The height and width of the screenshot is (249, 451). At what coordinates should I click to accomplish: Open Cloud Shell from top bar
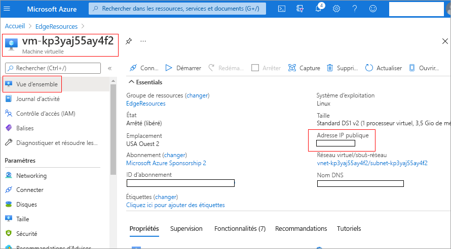[282, 9]
